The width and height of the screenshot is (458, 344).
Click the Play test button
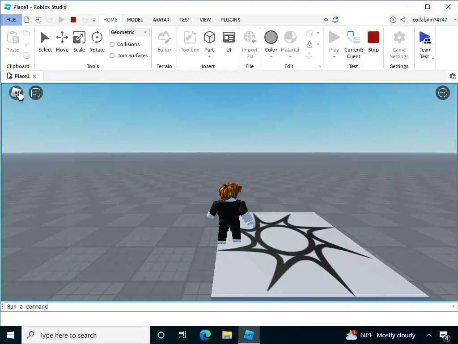click(x=334, y=42)
